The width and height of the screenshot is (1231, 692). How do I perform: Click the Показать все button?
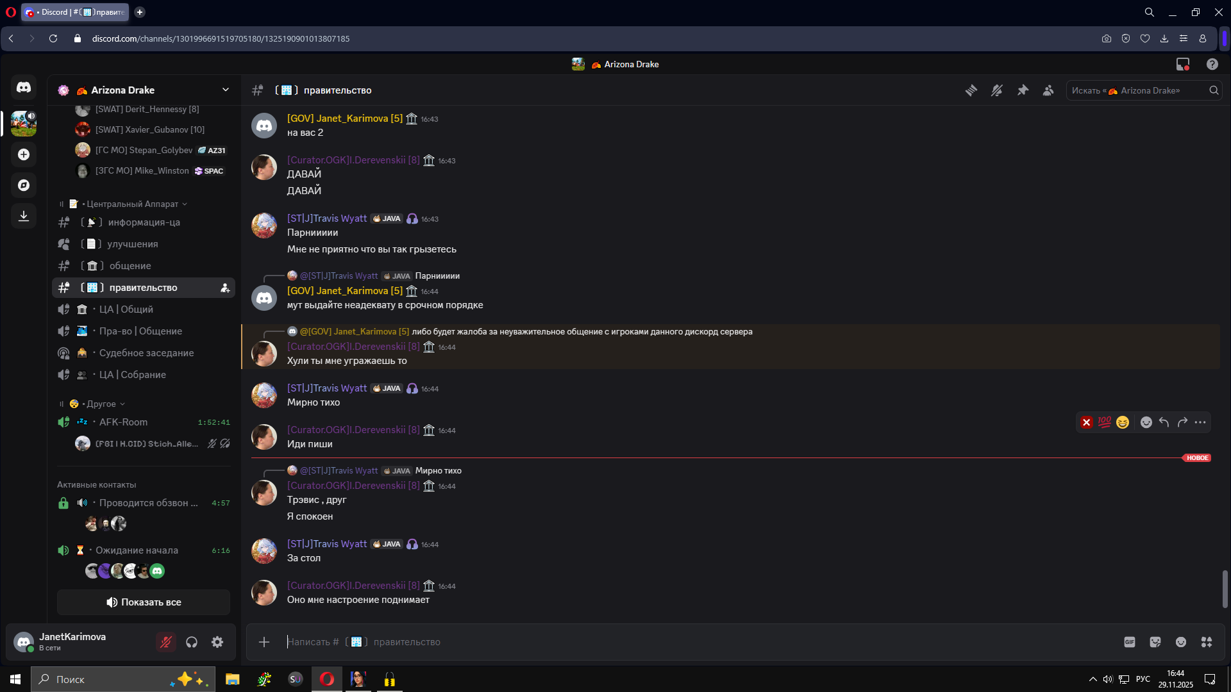[144, 602]
